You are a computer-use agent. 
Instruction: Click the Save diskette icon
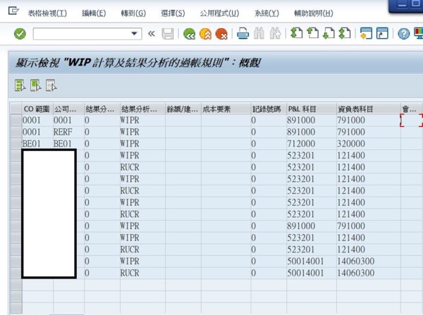168,34
